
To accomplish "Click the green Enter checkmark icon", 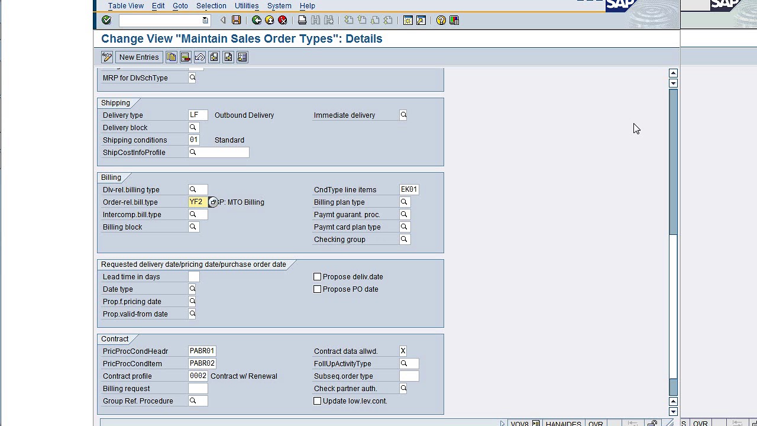I will pos(106,20).
